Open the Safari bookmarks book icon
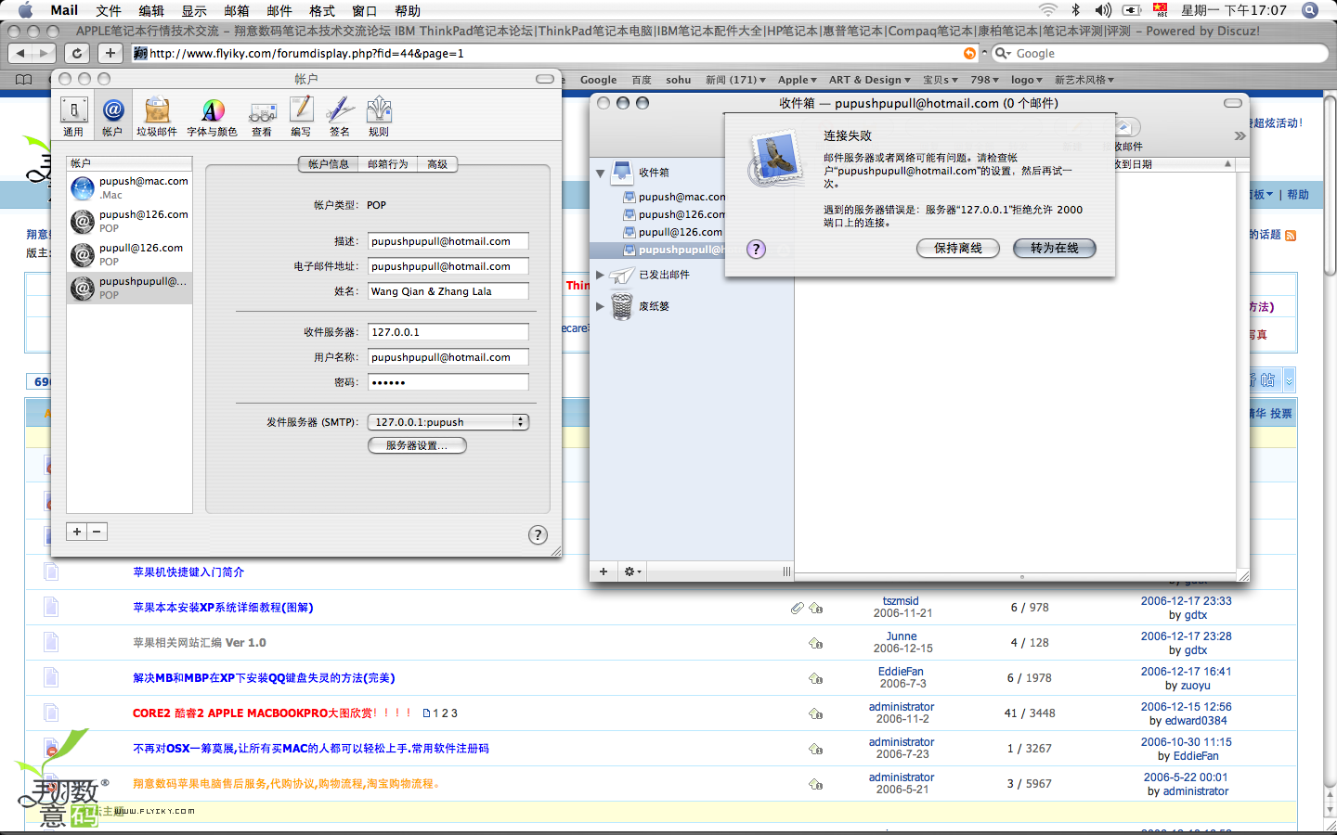The width and height of the screenshot is (1337, 835). 24,80
